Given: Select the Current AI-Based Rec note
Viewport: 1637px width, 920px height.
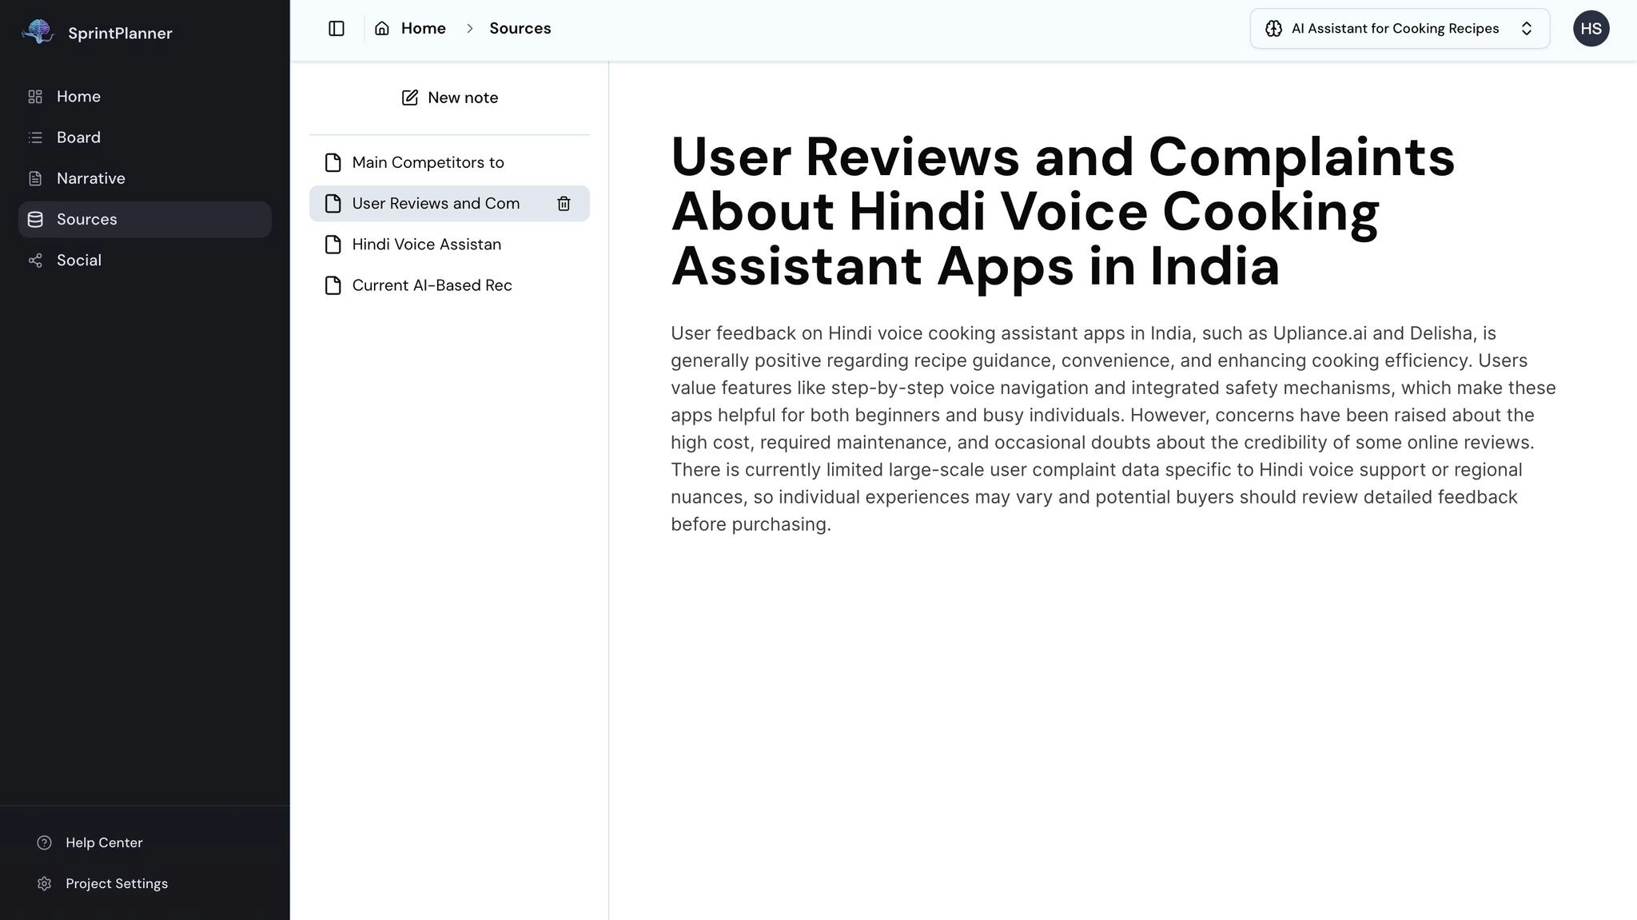Looking at the screenshot, I should coord(432,285).
